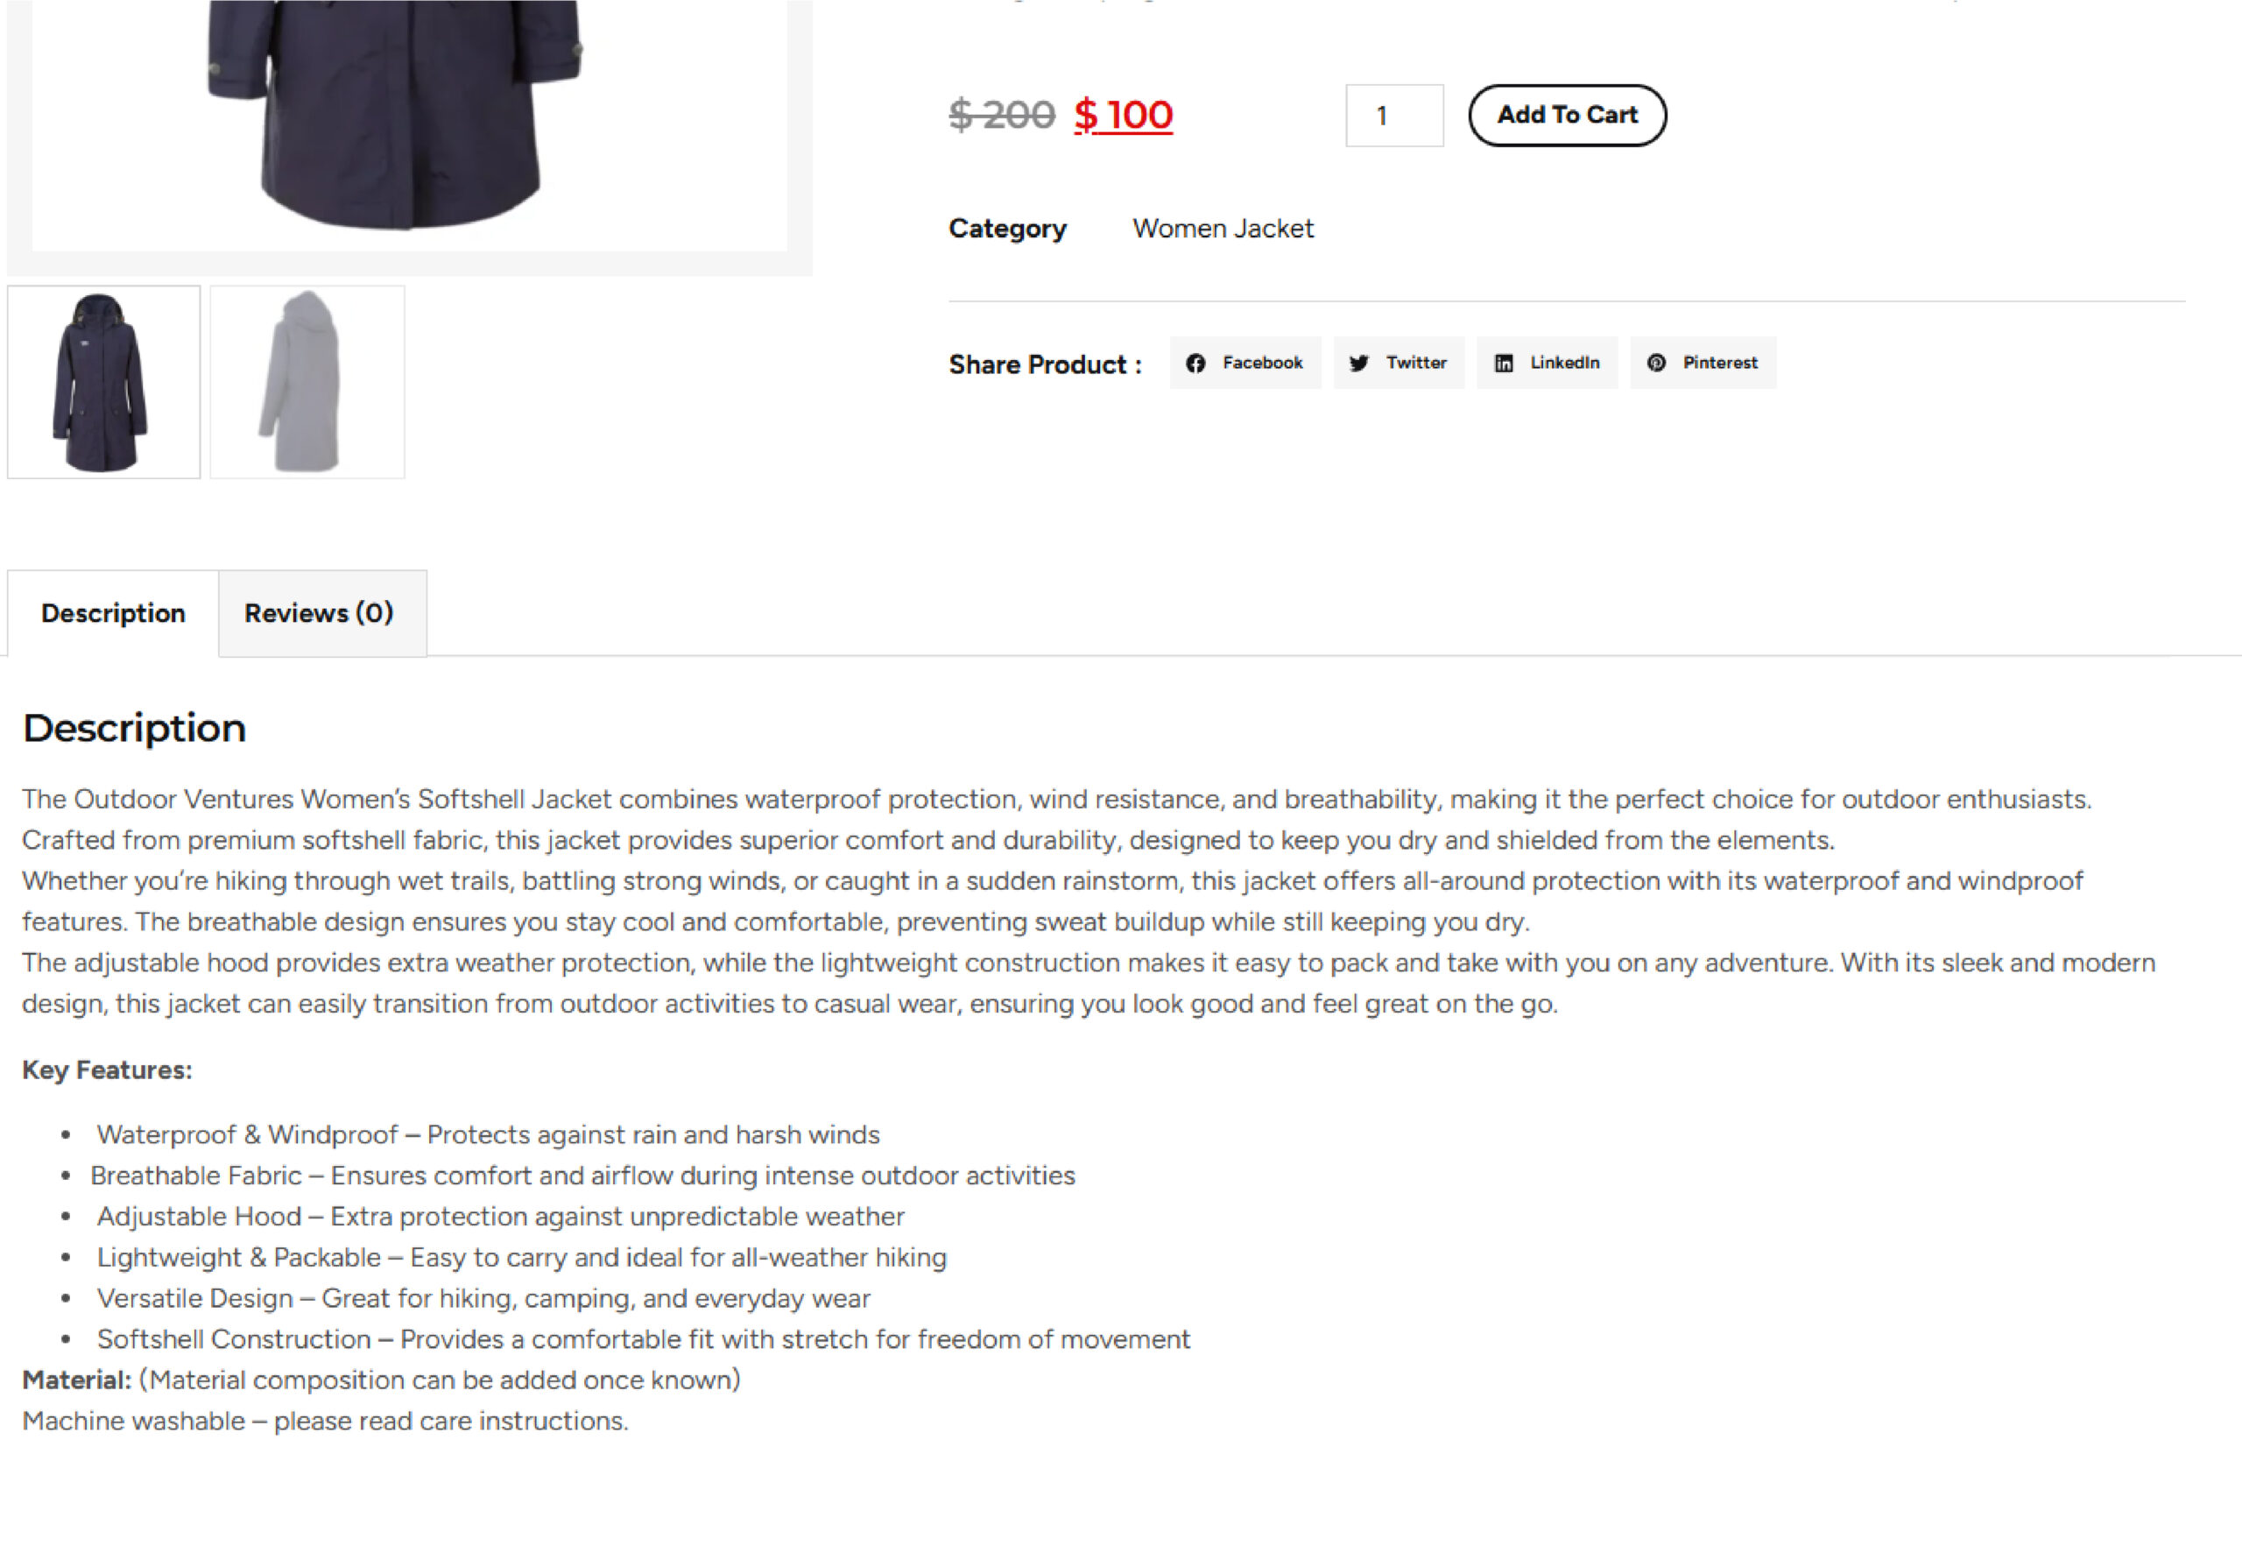2242x1546 pixels.
Task: Open the Women Jacket category link
Action: coord(1223,229)
